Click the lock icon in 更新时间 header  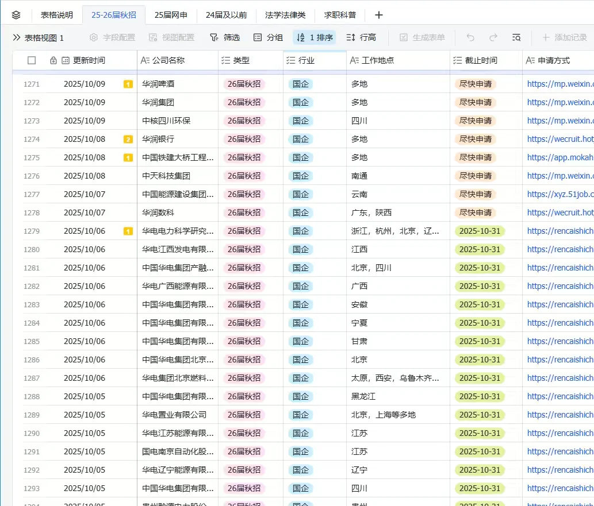(x=53, y=60)
